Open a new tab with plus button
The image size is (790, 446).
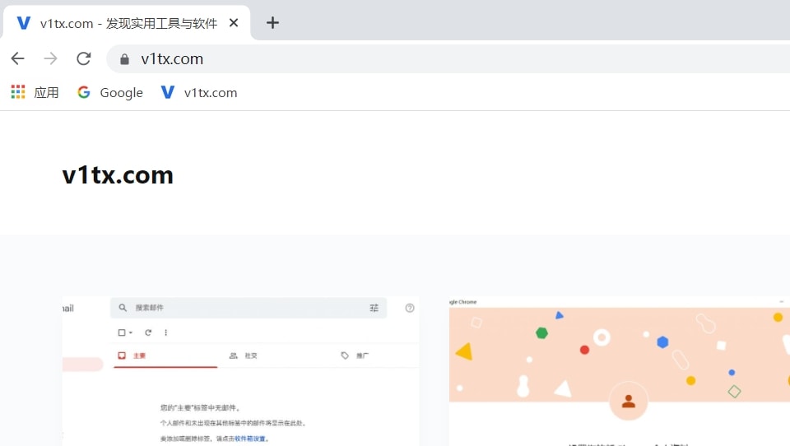(272, 23)
